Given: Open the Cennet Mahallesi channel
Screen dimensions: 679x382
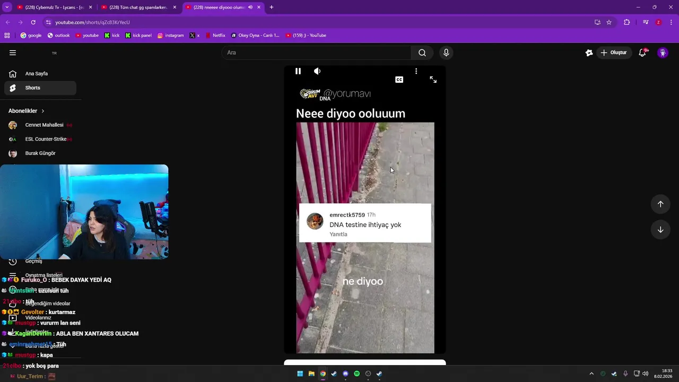Looking at the screenshot, I should click(x=40, y=125).
